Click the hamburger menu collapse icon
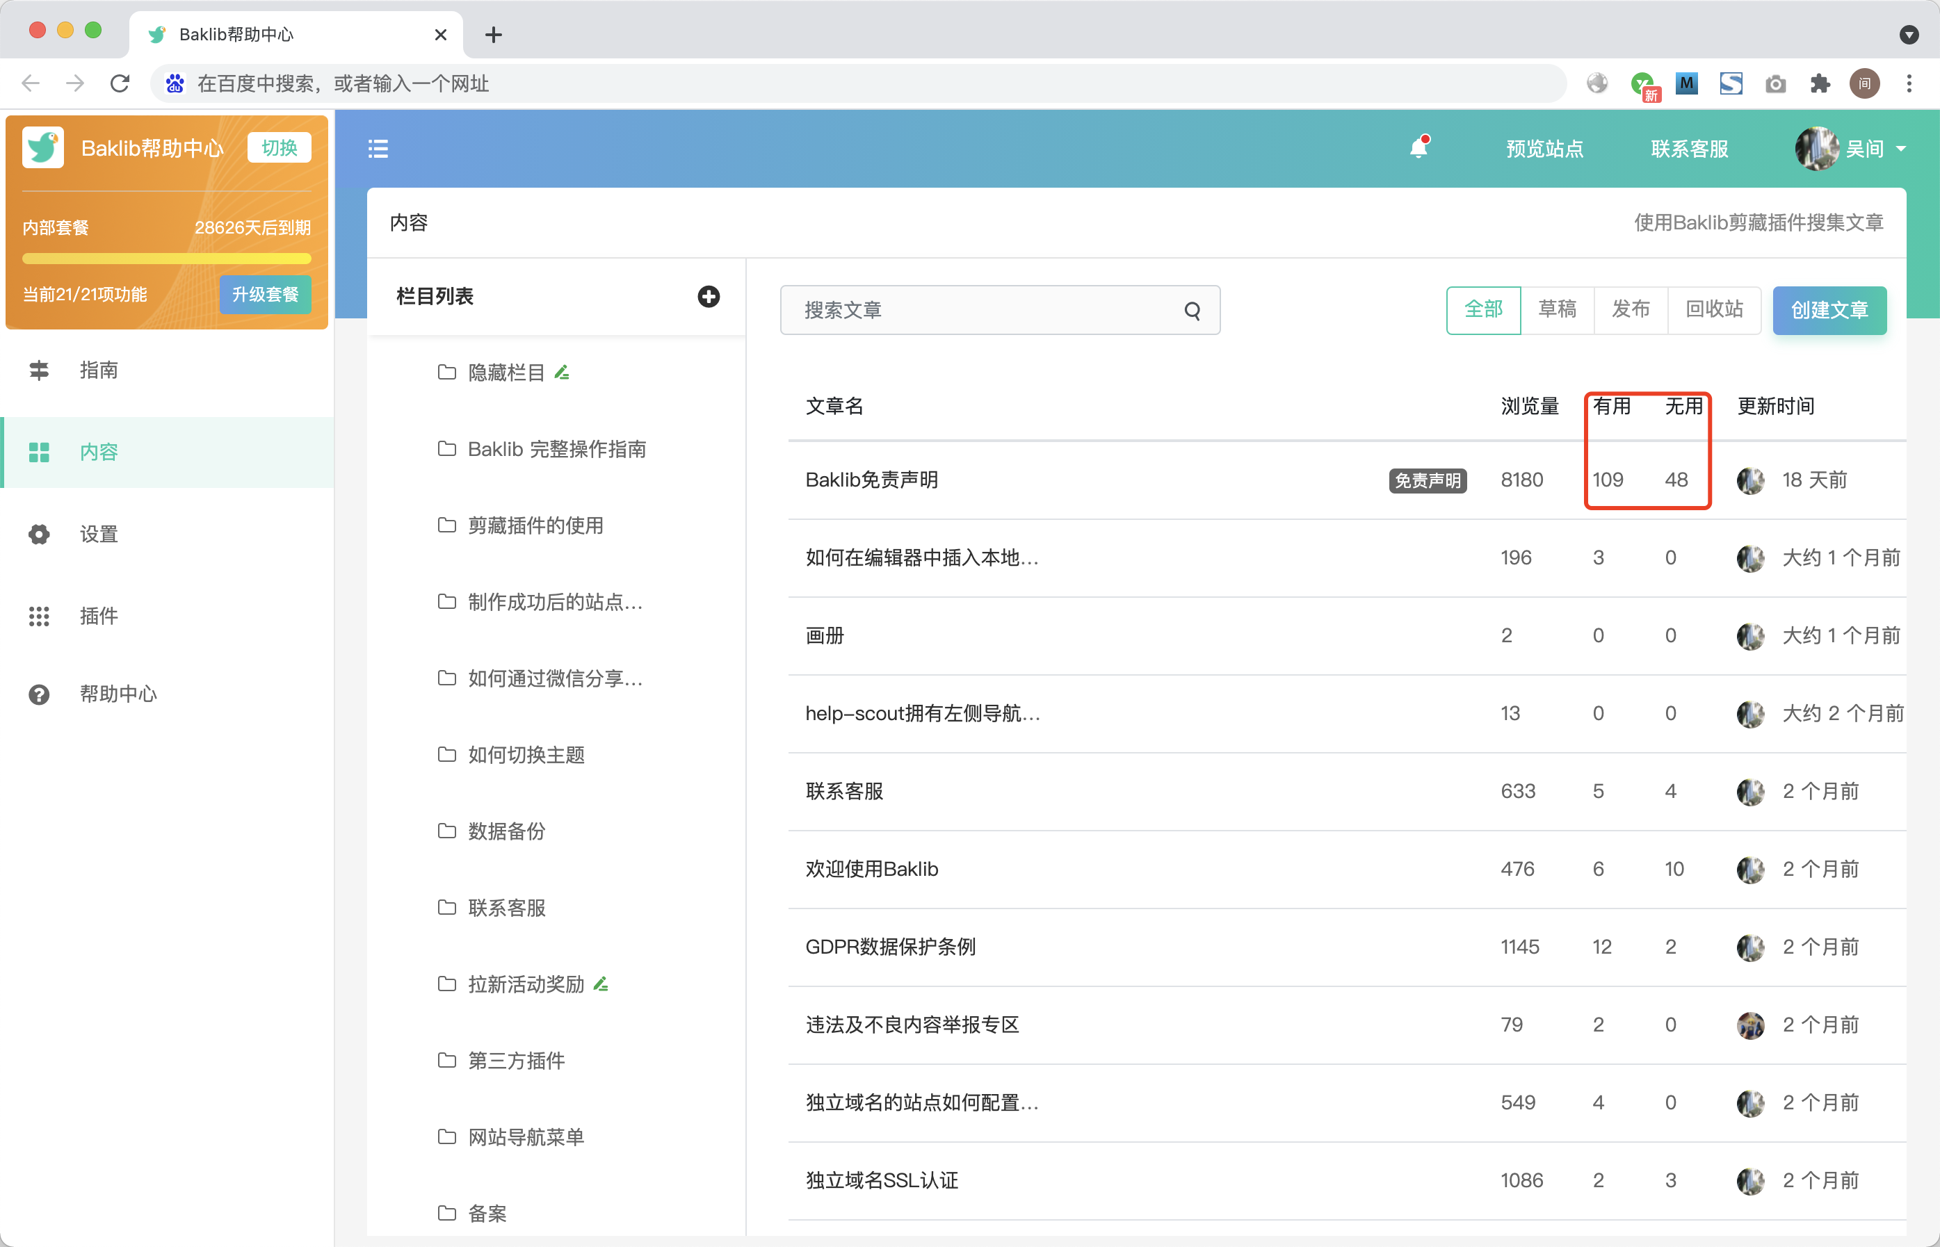Screen dimensions: 1940x1247 pyautogui.click(x=378, y=149)
